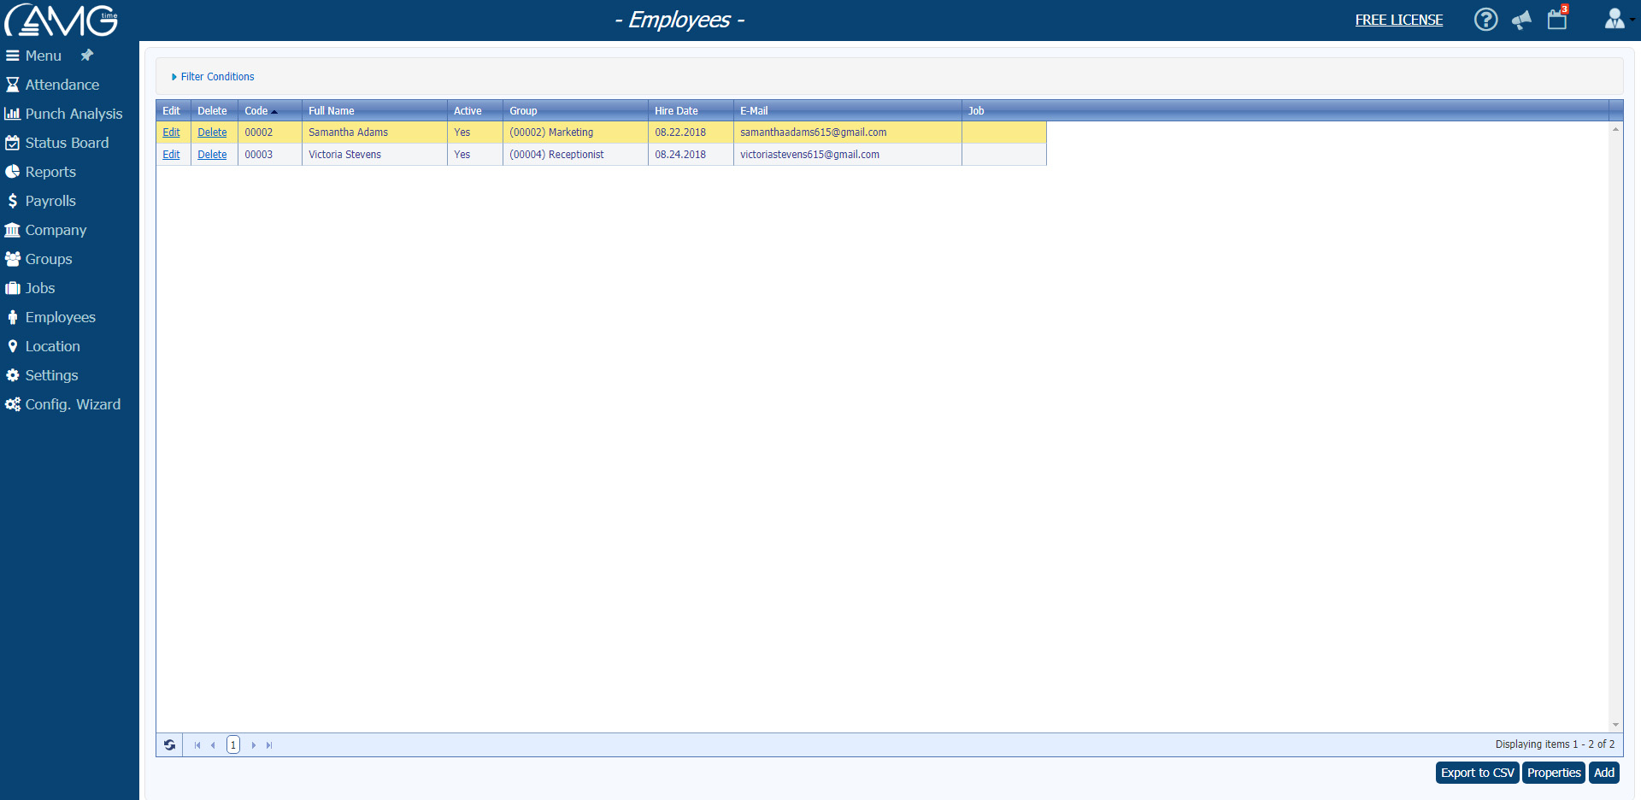Open the announcements megaphone icon
The image size is (1641, 800).
click(x=1521, y=20)
